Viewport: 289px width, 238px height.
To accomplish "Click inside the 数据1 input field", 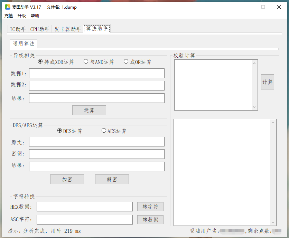I will [97, 73].
